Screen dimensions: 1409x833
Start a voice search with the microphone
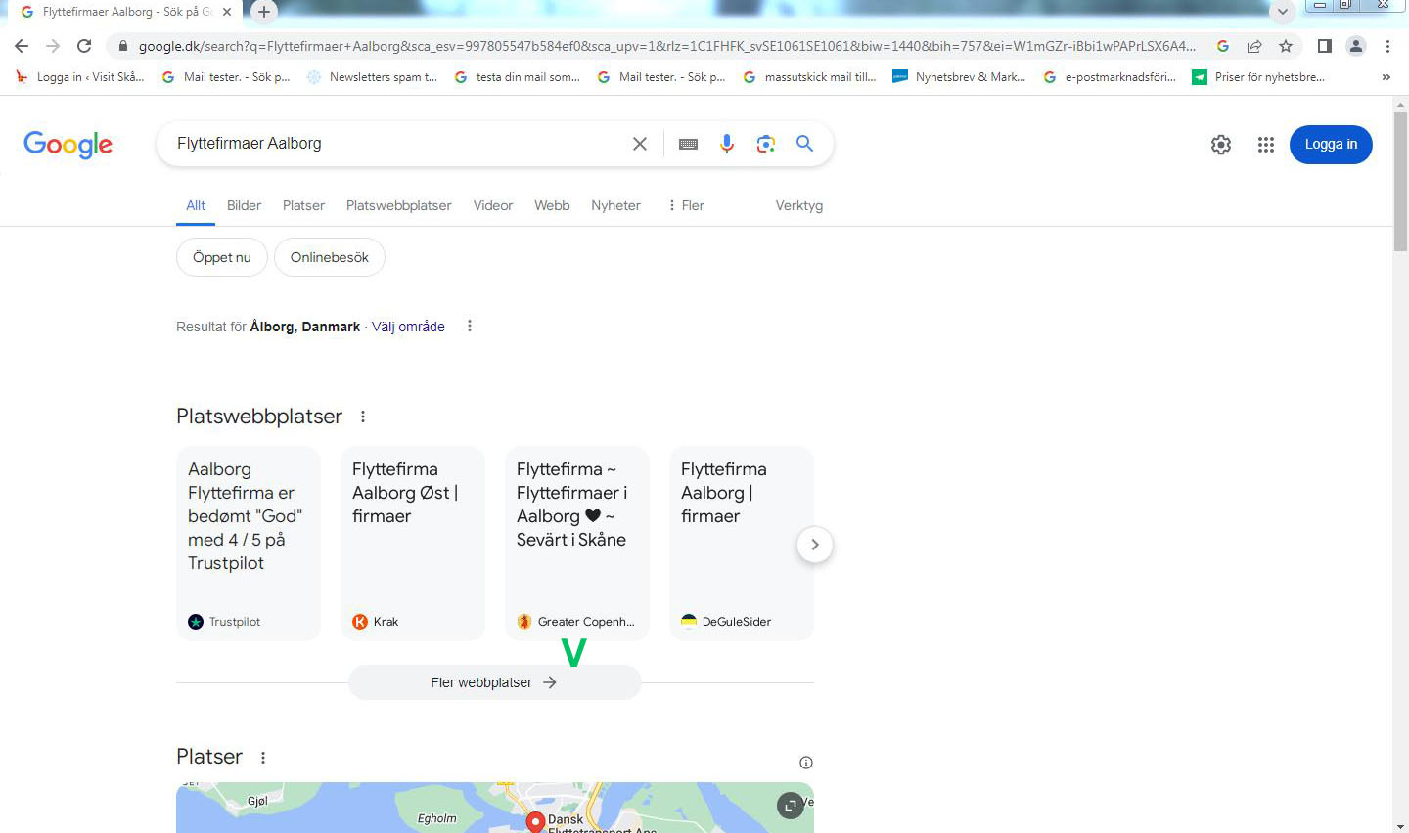coord(727,144)
